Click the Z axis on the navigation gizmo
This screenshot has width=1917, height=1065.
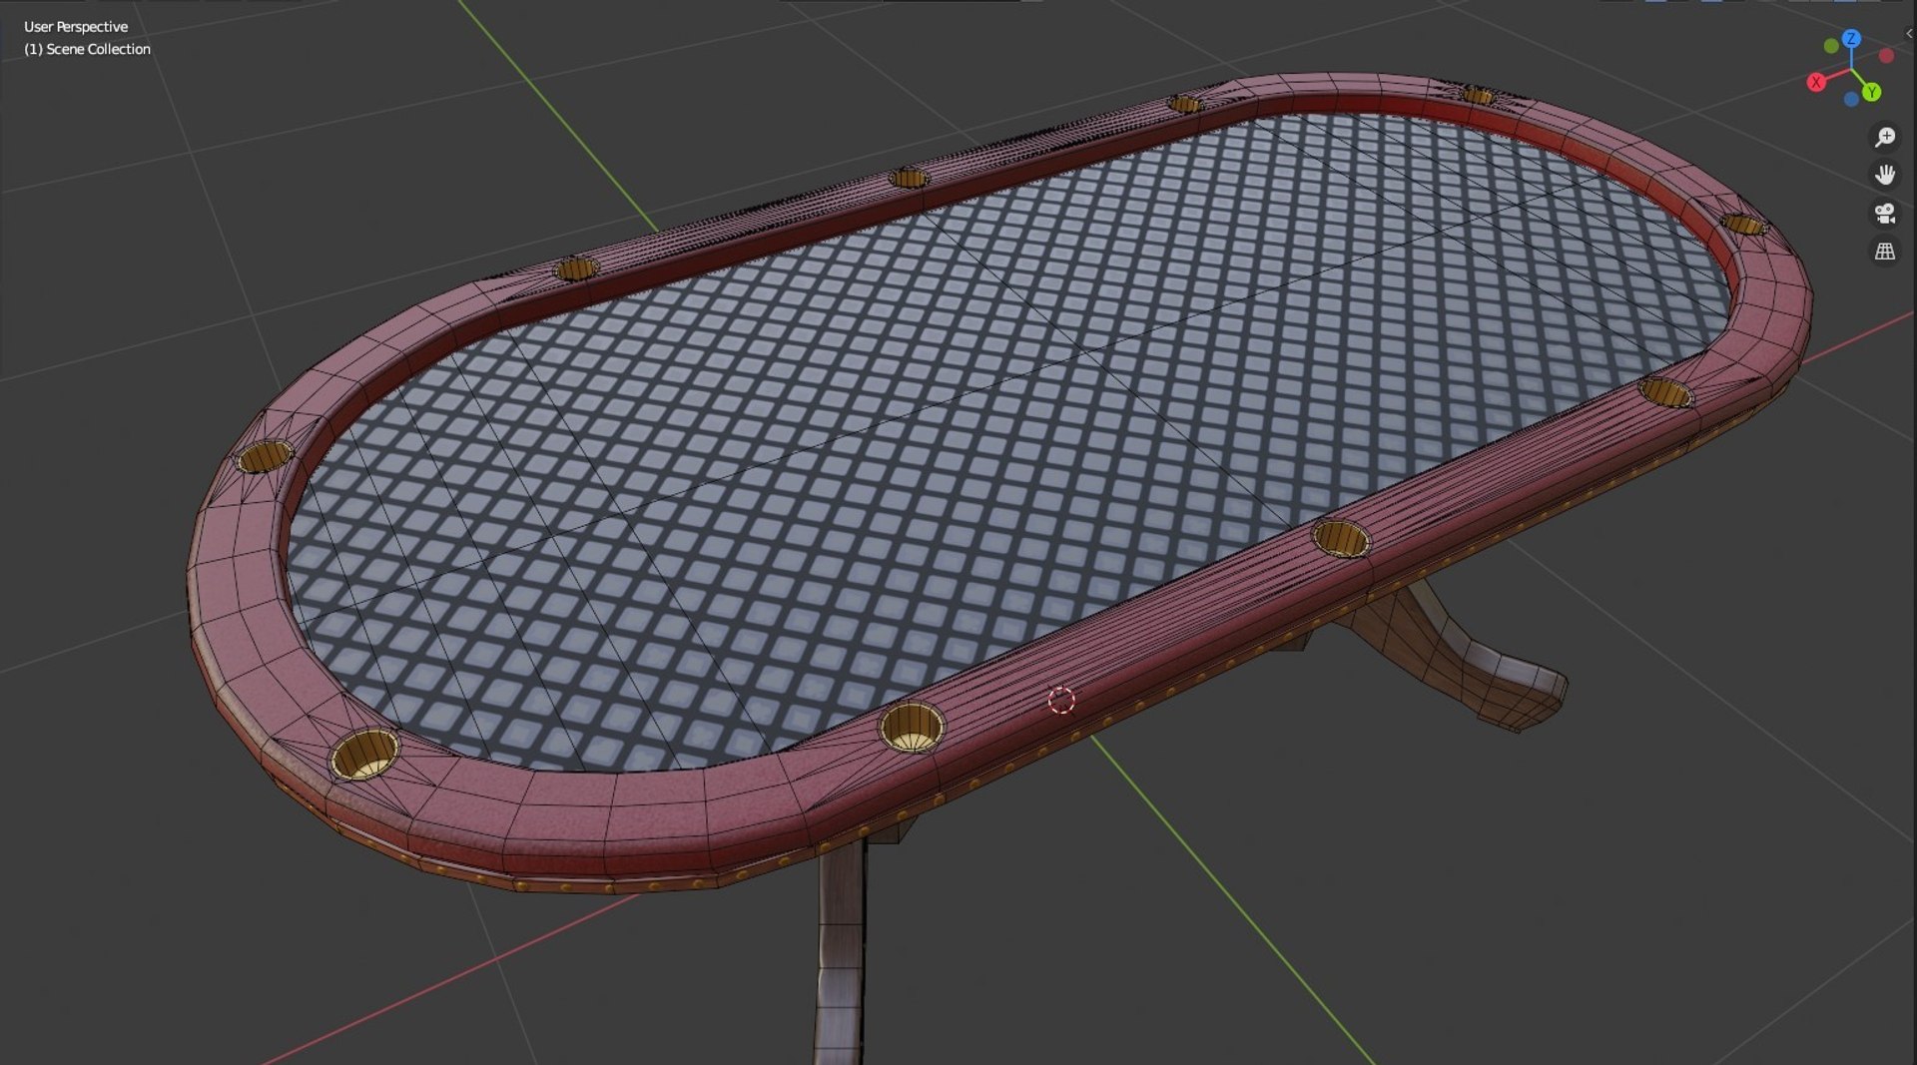pyautogui.click(x=1851, y=39)
